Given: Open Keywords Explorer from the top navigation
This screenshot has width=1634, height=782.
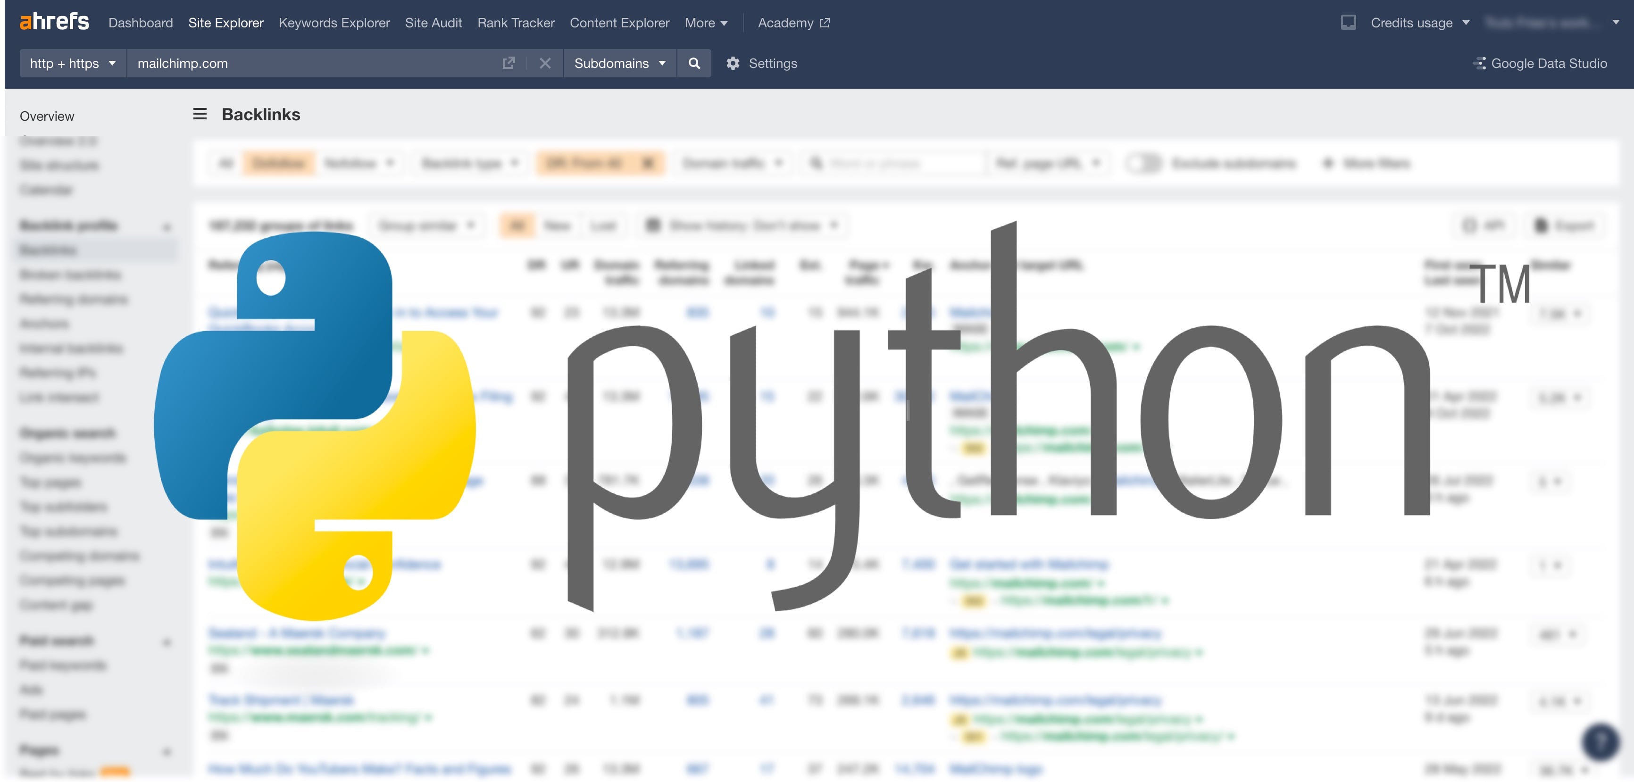Looking at the screenshot, I should [x=334, y=22].
